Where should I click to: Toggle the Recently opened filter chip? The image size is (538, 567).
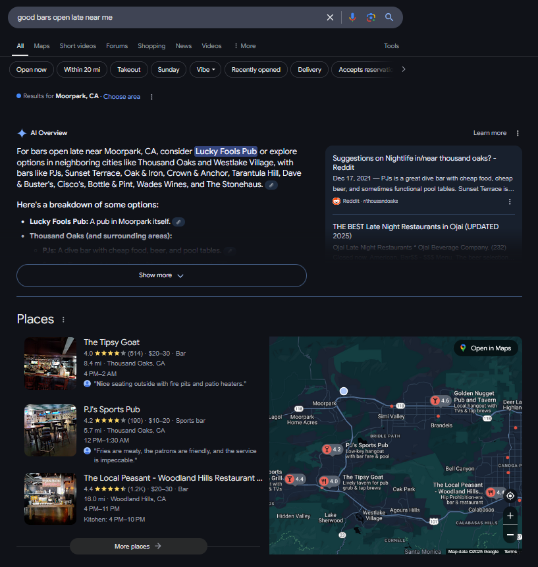click(x=256, y=69)
